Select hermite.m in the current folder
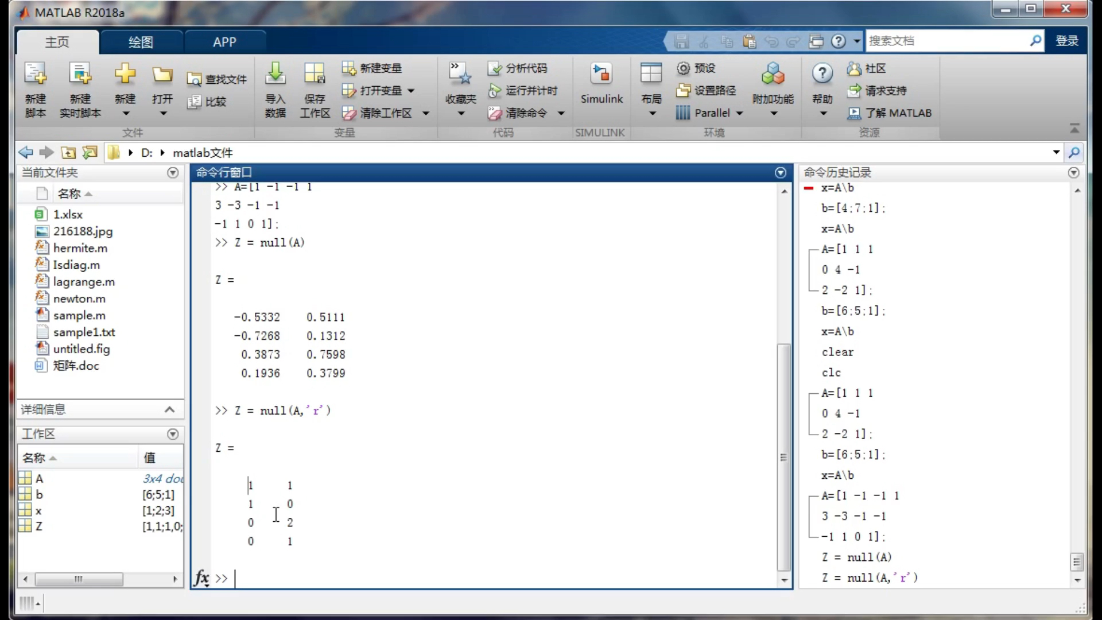 (x=80, y=248)
